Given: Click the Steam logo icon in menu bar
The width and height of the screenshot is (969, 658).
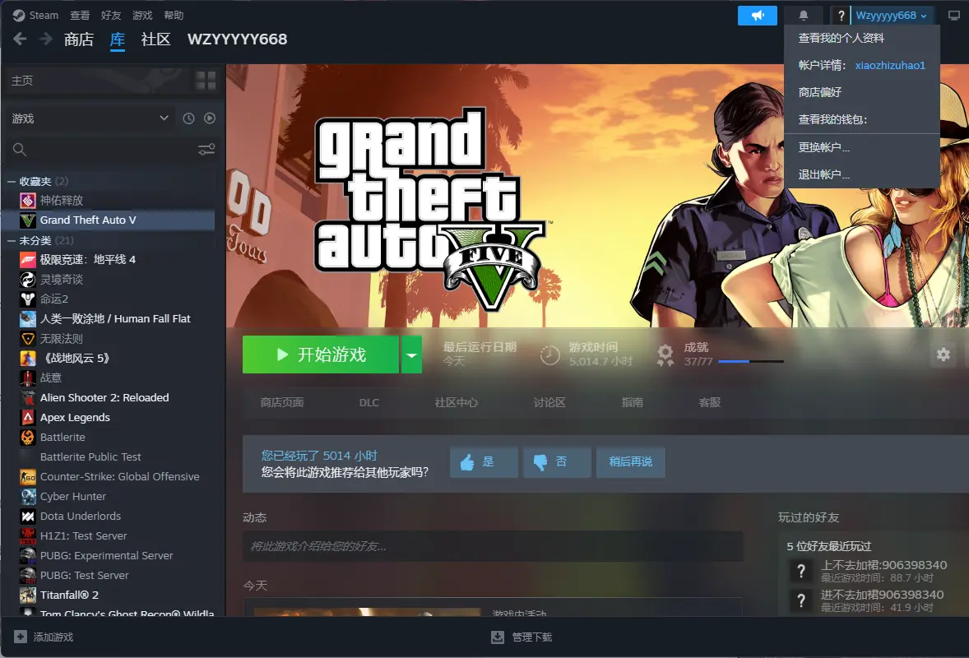Looking at the screenshot, I should (x=19, y=16).
